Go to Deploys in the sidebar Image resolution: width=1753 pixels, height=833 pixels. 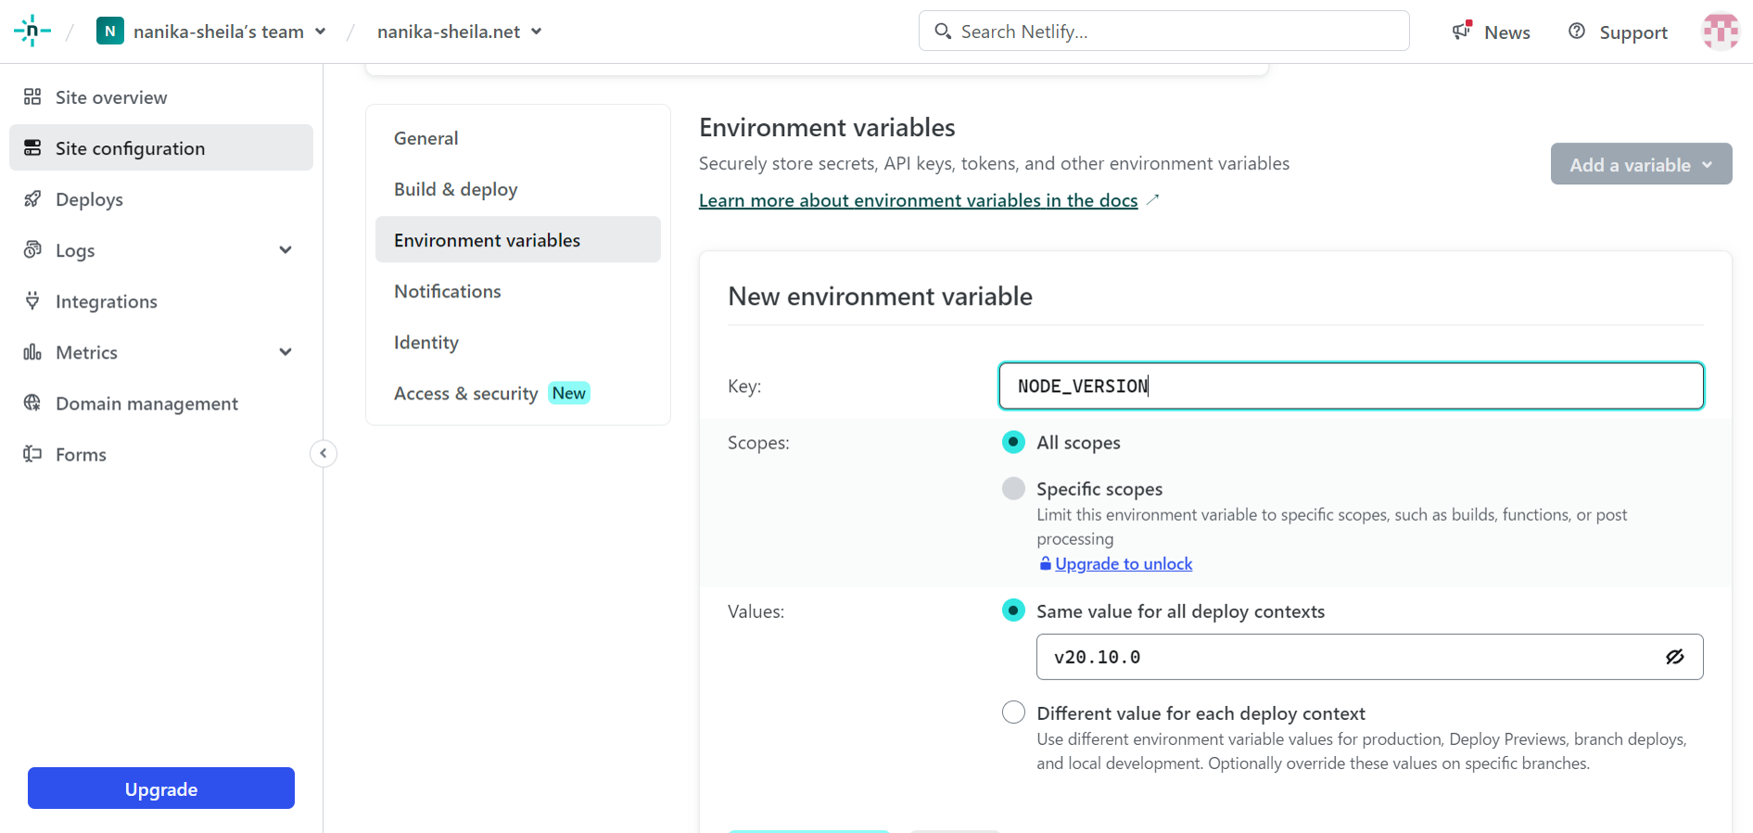pos(89,199)
